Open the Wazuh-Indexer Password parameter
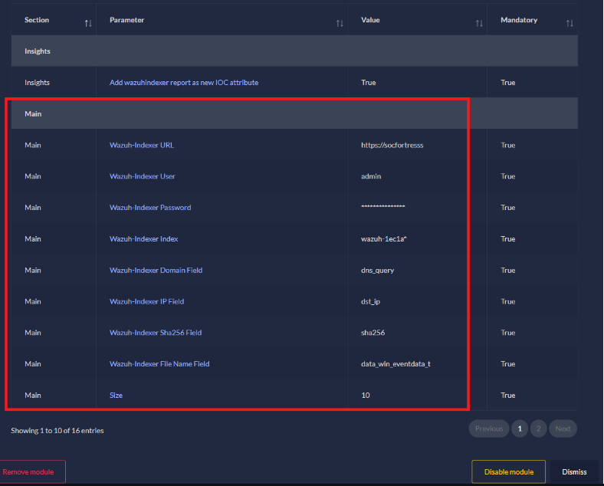This screenshot has height=486, width=604. click(x=150, y=208)
